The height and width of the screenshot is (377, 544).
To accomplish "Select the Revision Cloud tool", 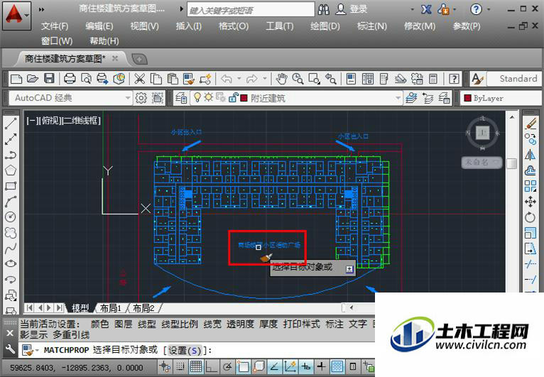I will point(11,232).
